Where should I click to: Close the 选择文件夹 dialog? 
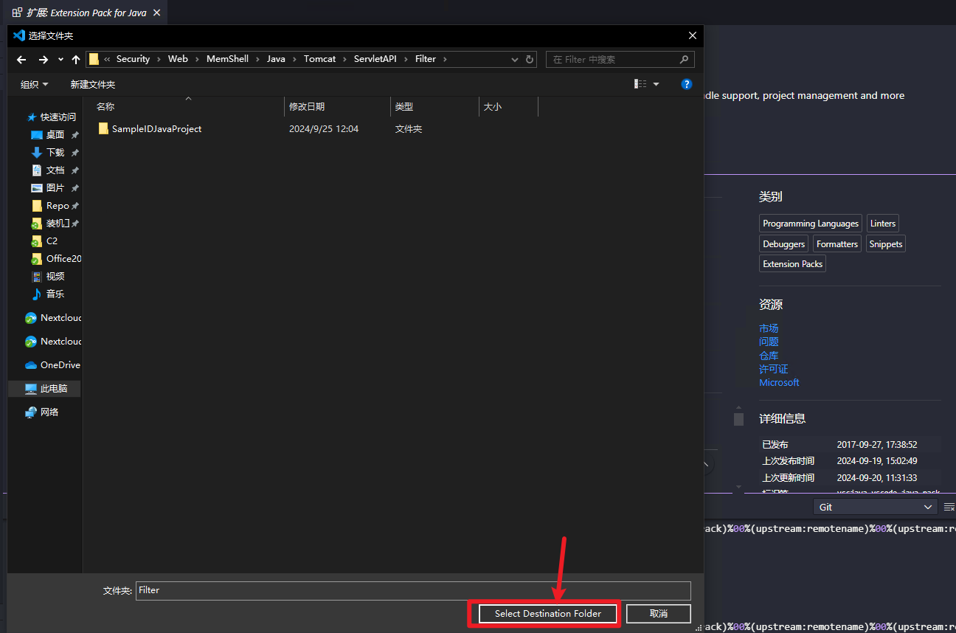click(x=692, y=35)
